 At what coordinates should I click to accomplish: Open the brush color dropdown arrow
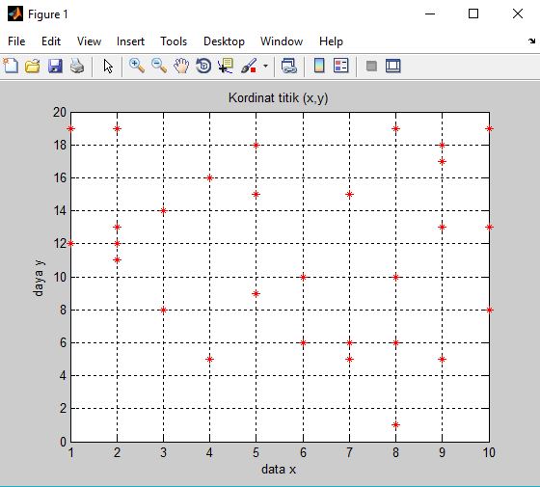tap(265, 66)
